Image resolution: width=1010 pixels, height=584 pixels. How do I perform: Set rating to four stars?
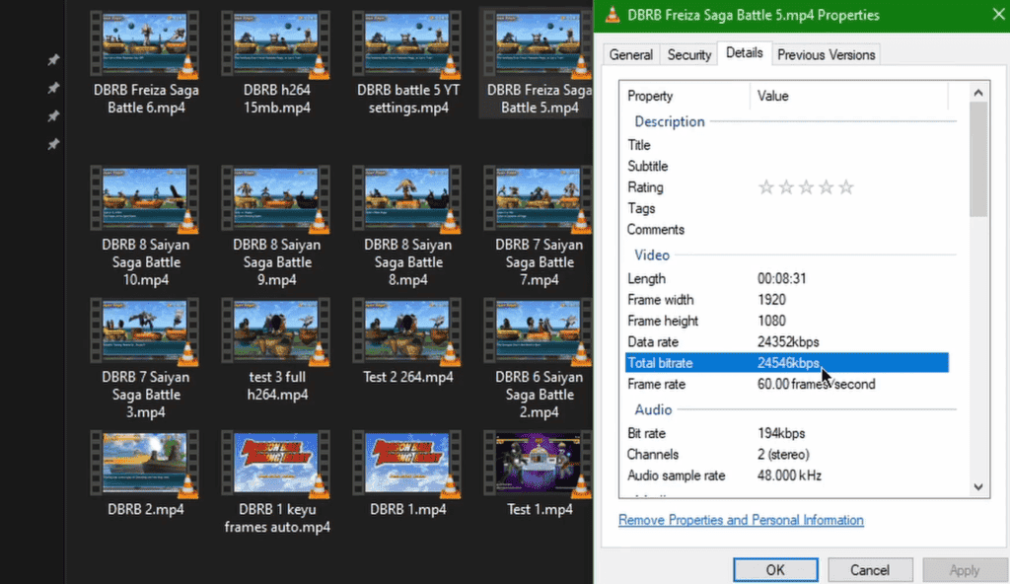coord(826,187)
